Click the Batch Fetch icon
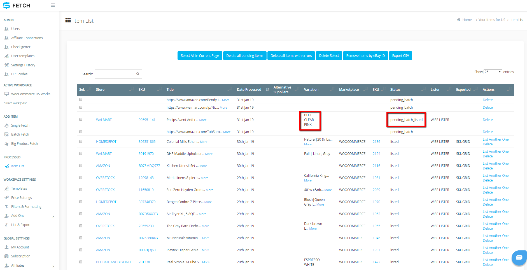527x270 pixels. [6, 134]
